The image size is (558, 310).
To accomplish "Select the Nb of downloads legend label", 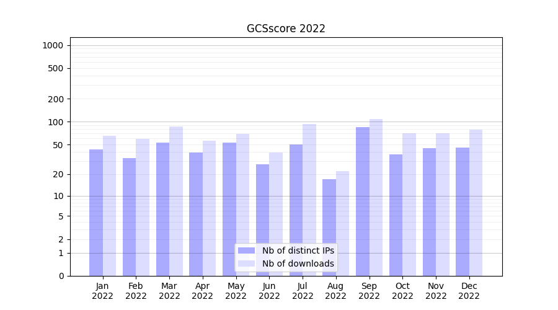I will coord(298,263).
